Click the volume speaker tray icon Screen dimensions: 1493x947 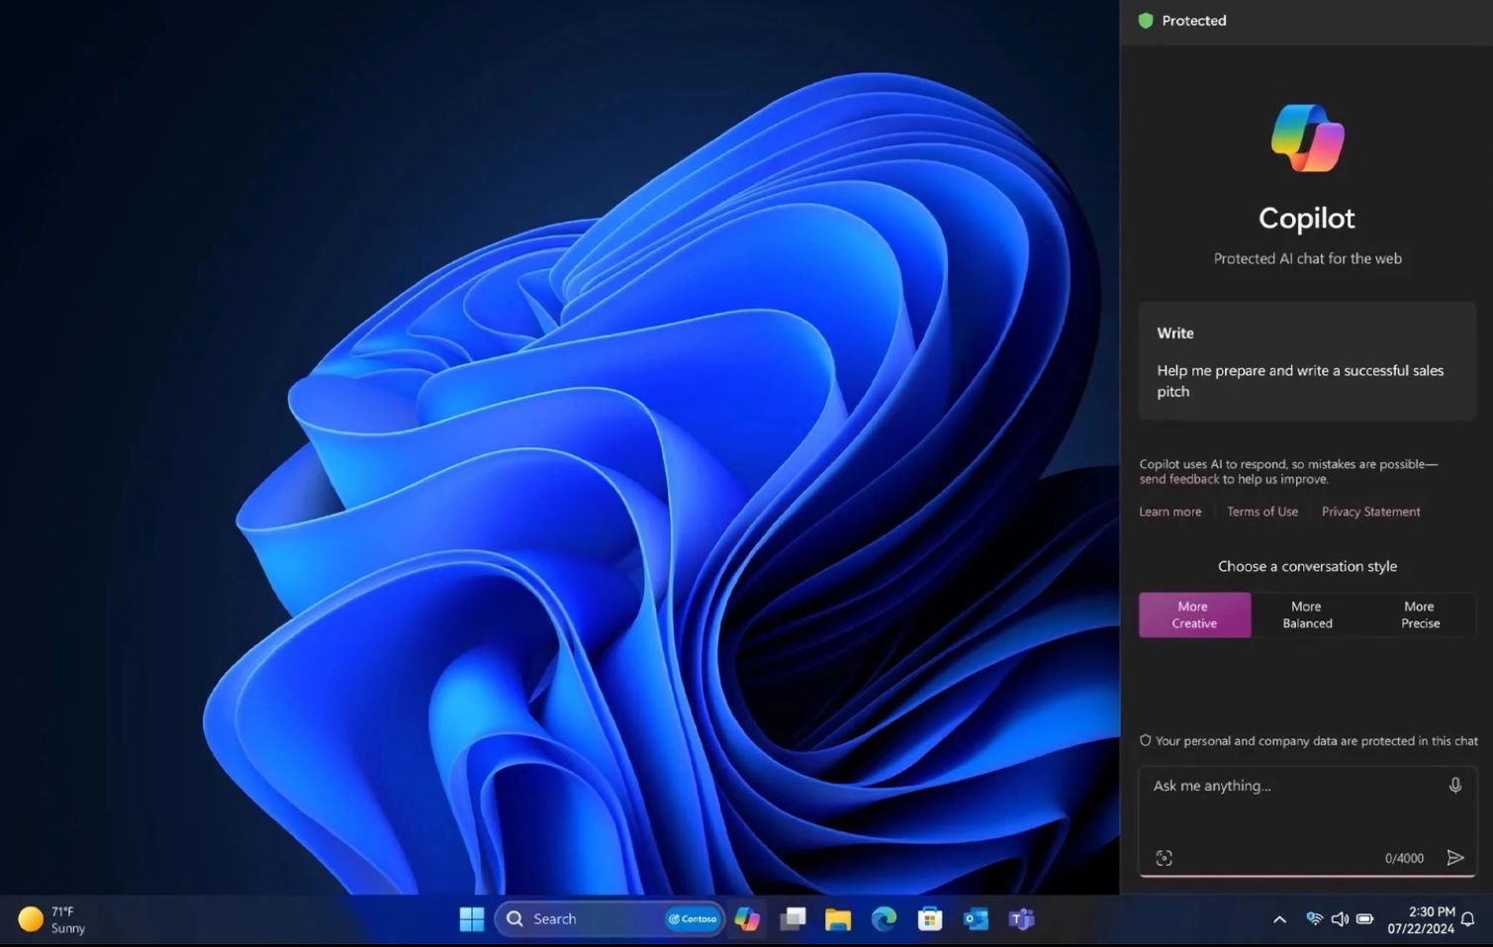(1340, 919)
